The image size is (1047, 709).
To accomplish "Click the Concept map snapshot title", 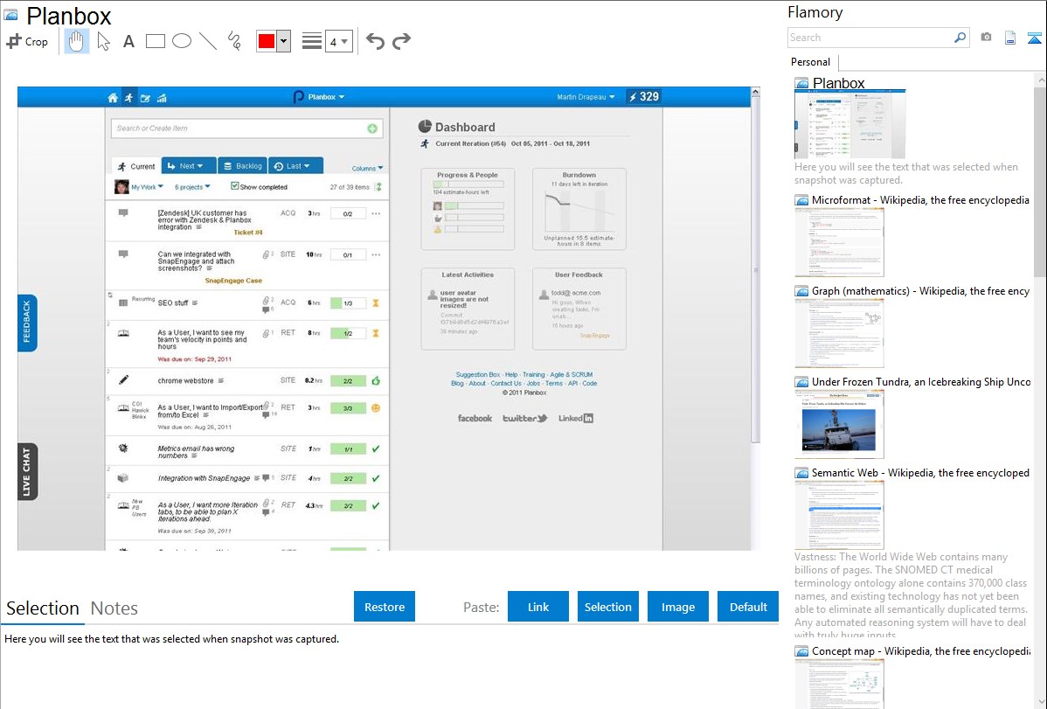I will click(x=921, y=650).
